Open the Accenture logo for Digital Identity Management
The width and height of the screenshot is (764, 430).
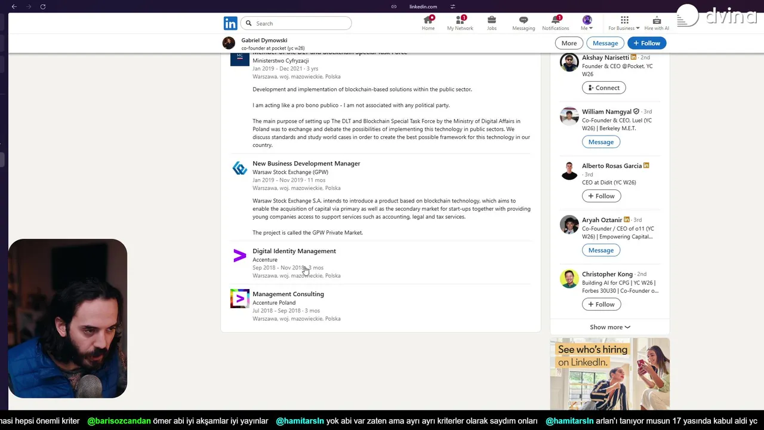[x=239, y=256]
